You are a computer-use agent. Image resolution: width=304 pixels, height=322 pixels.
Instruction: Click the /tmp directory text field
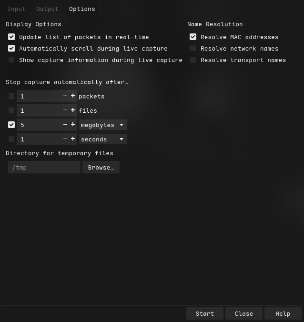(x=44, y=167)
